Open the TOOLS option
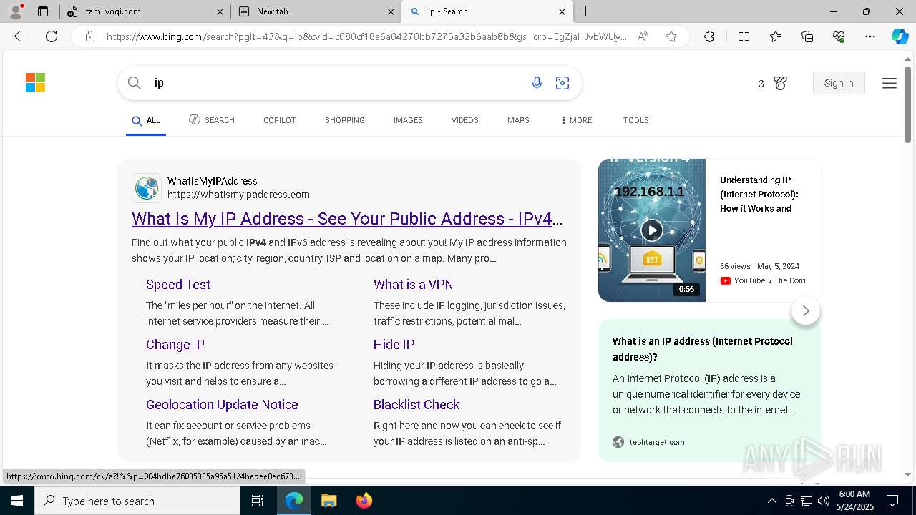 [x=635, y=120]
